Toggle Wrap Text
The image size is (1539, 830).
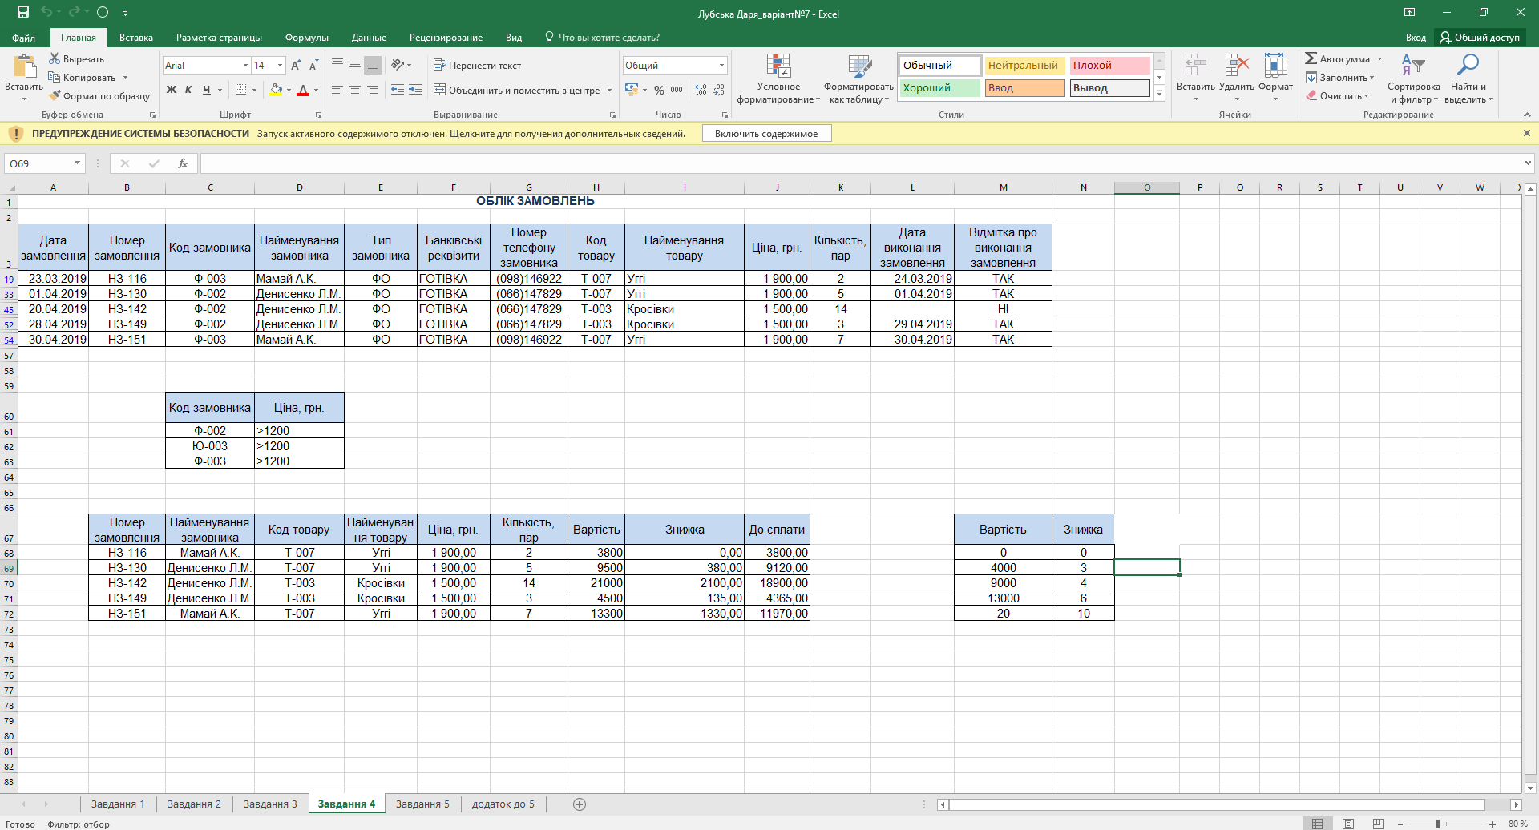pyautogui.click(x=477, y=65)
